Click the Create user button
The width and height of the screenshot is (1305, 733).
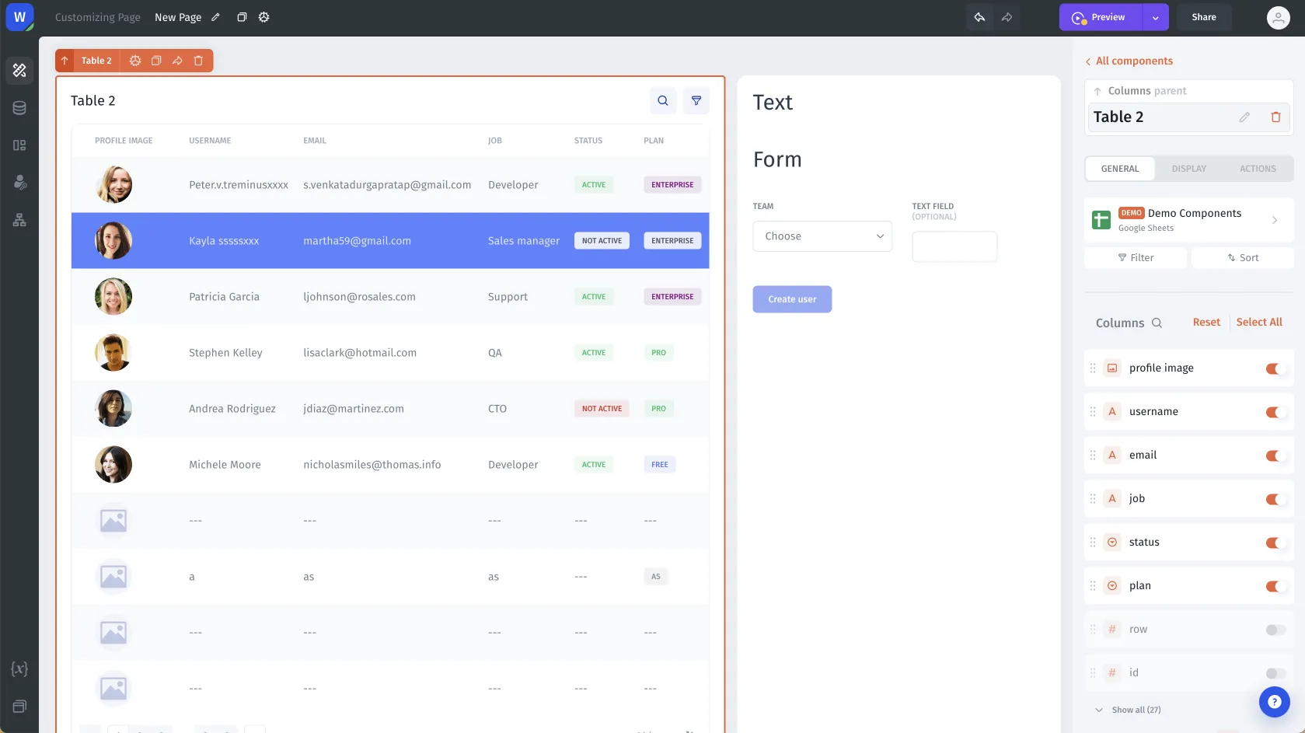pyautogui.click(x=792, y=298)
